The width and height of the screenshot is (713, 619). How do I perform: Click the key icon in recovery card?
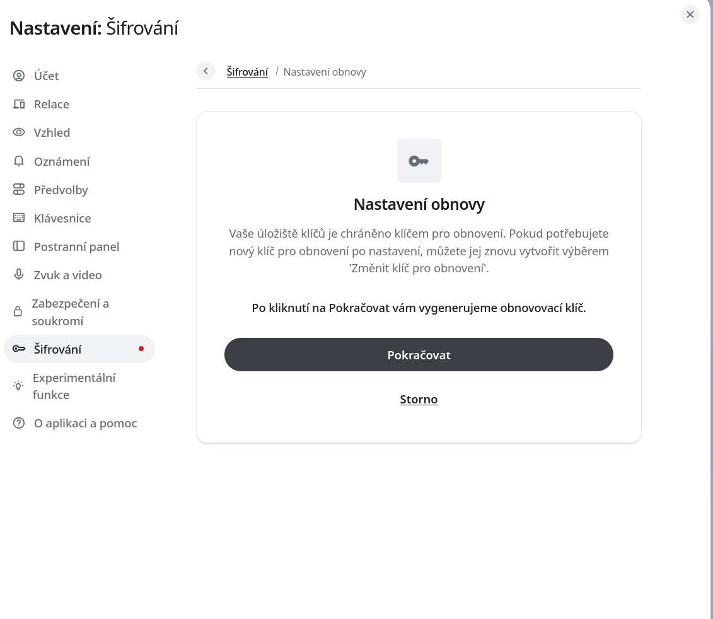click(419, 161)
